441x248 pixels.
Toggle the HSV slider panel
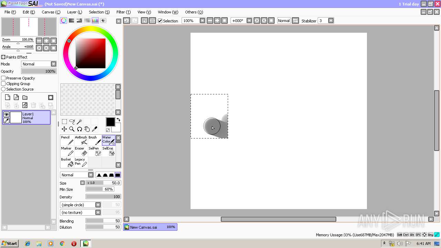(x=80, y=21)
